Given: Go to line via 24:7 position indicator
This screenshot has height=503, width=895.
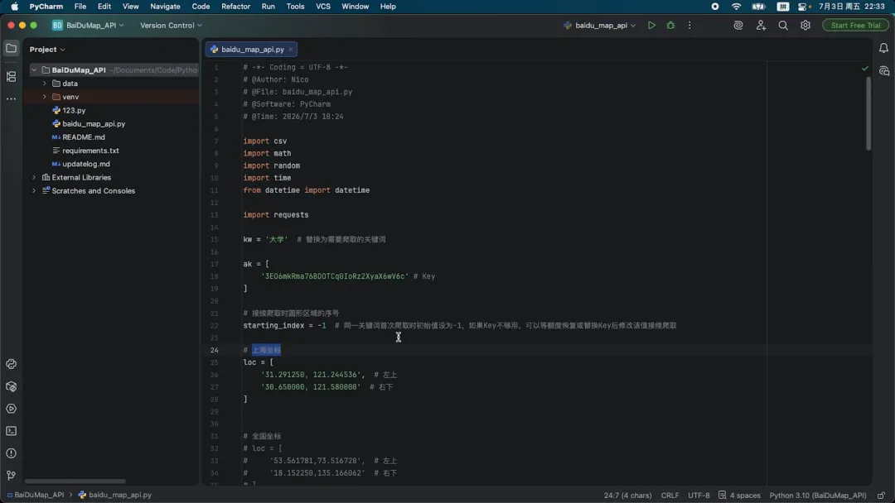Looking at the screenshot, I should (627, 496).
